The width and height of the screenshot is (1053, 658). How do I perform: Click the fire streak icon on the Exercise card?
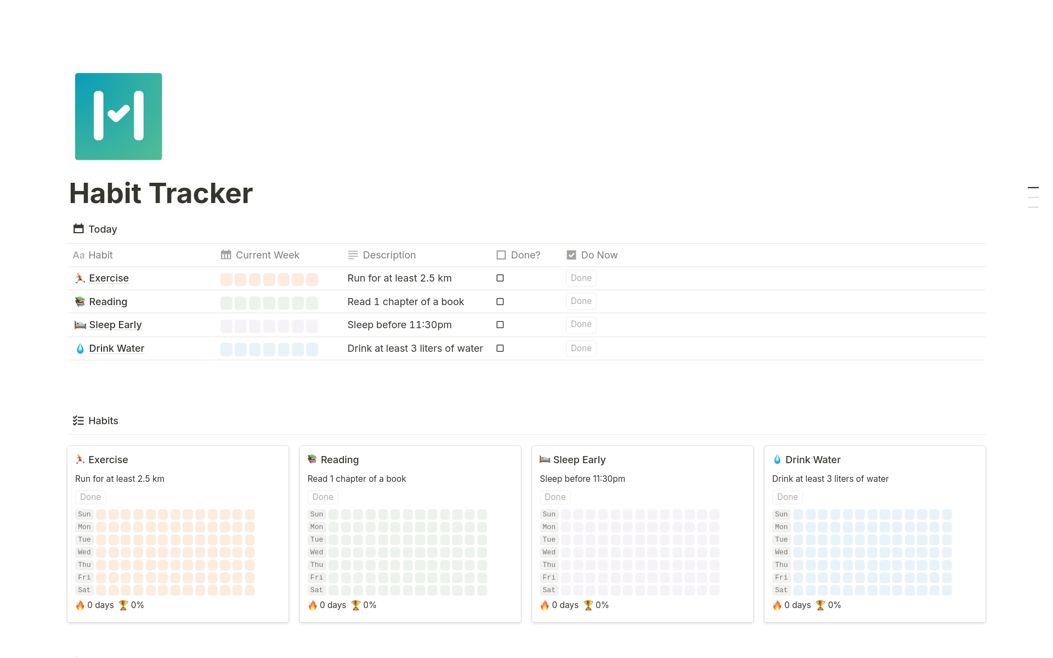[x=80, y=605]
